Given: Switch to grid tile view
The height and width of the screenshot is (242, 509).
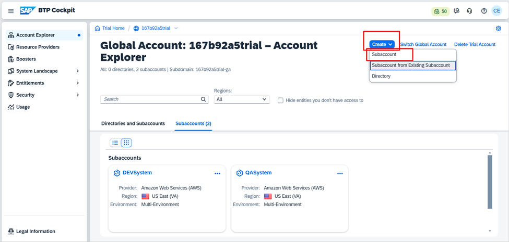Looking at the screenshot, I should tap(126, 143).
